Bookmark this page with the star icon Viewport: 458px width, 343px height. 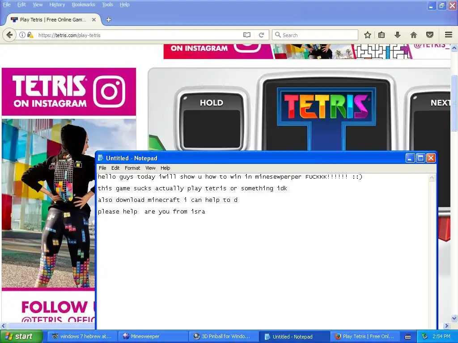368,35
